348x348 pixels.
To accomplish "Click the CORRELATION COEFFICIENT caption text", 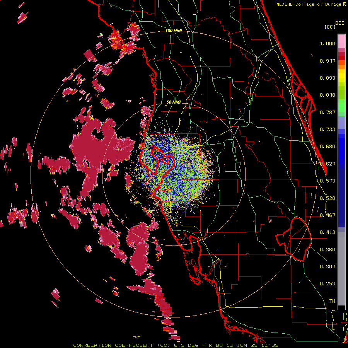I will click(x=113, y=345).
